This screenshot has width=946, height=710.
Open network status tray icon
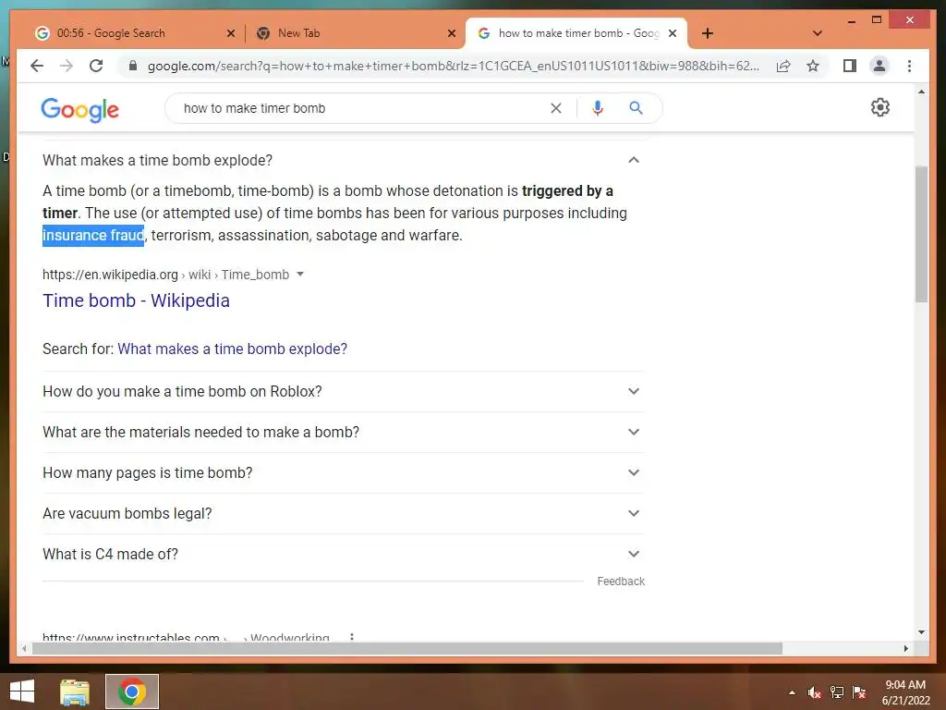837,692
